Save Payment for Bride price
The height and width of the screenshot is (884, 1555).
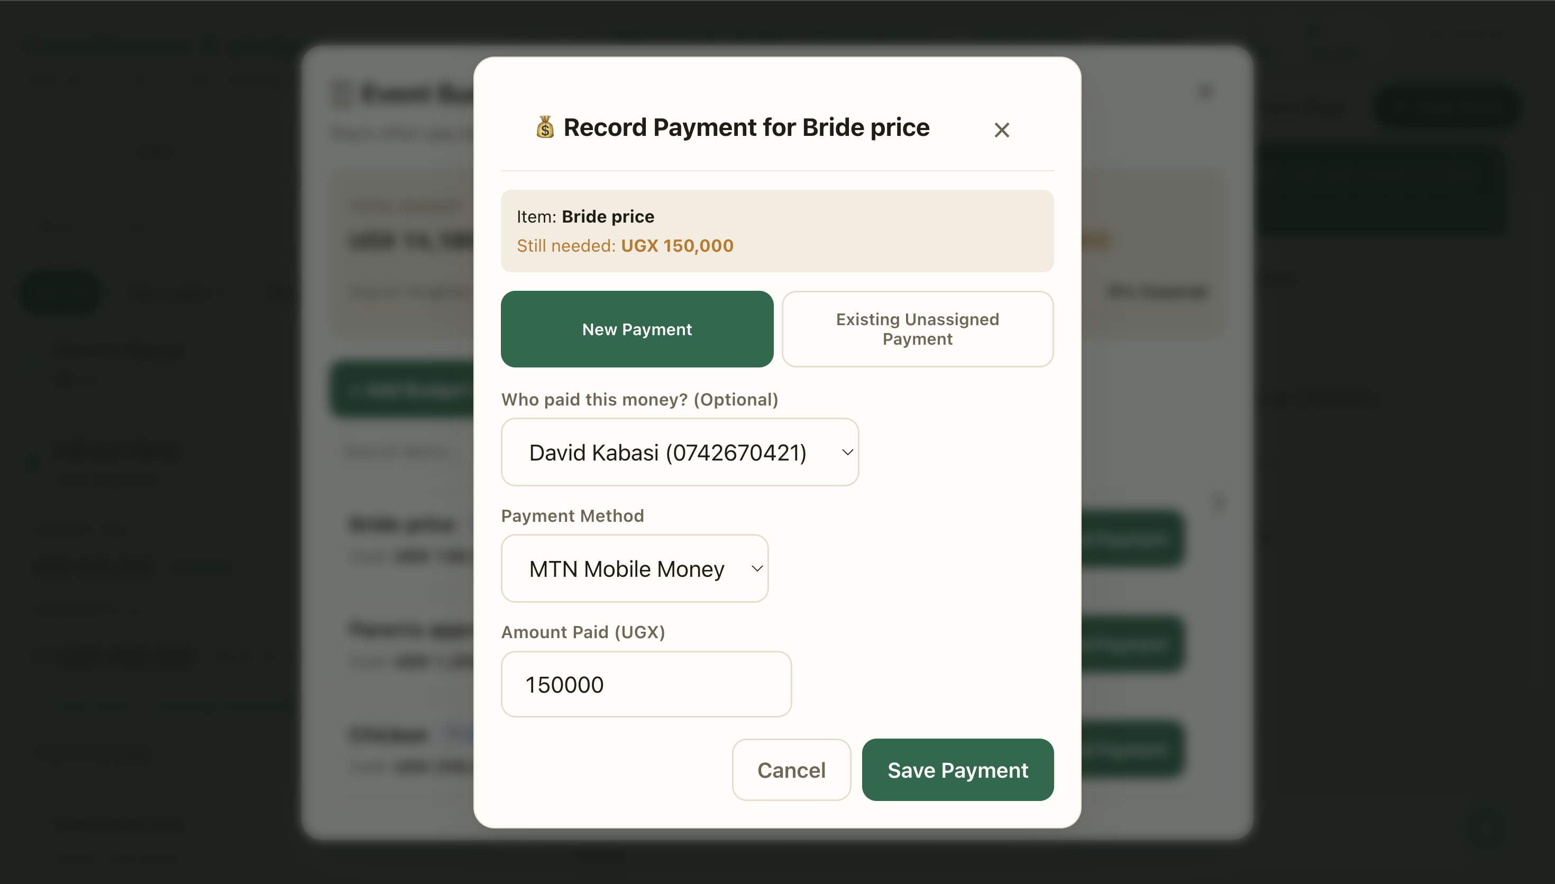957,770
